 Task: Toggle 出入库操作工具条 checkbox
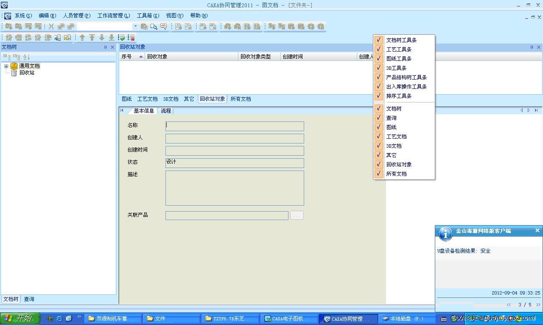coord(379,87)
